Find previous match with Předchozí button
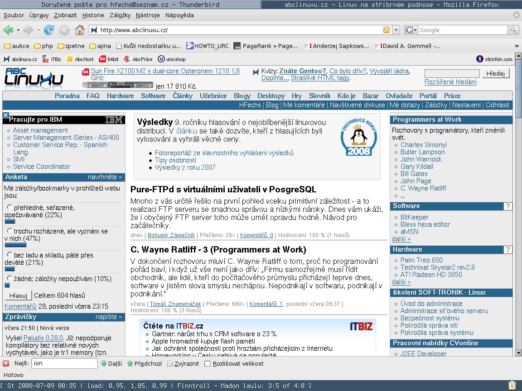Image resolution: width=522 pixels, height=391 pixels. [145, 364]
